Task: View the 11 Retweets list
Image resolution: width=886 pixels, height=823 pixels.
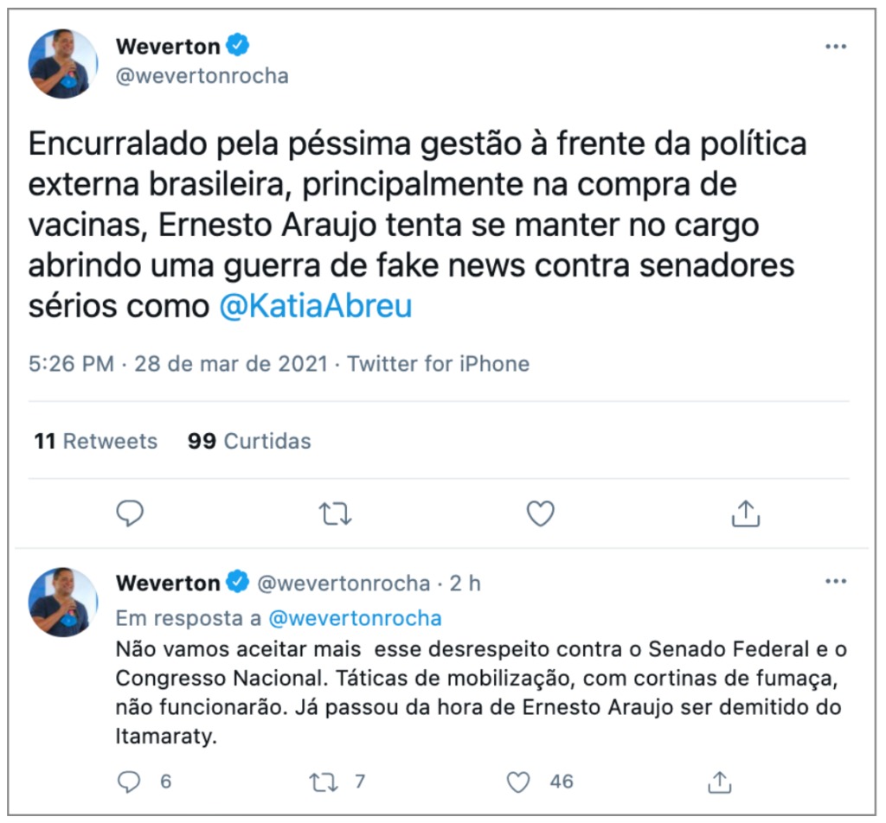Action: [x=96, y=441]
